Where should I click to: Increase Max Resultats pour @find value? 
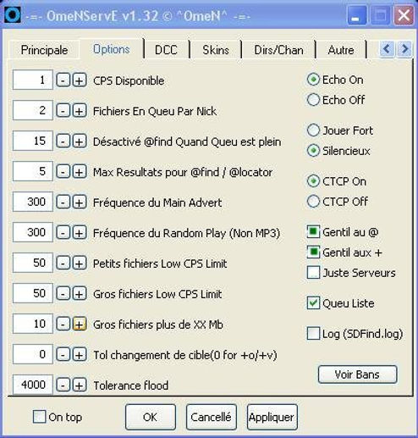[80, 172]
